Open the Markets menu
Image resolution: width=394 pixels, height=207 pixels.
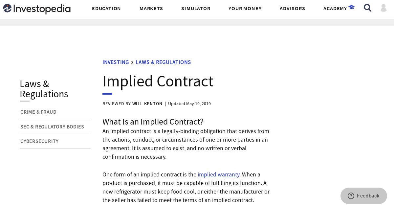[151, 9]
